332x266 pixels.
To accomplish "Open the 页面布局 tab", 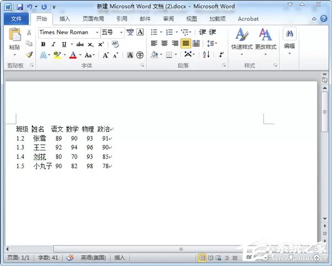I will coord(94,19).
